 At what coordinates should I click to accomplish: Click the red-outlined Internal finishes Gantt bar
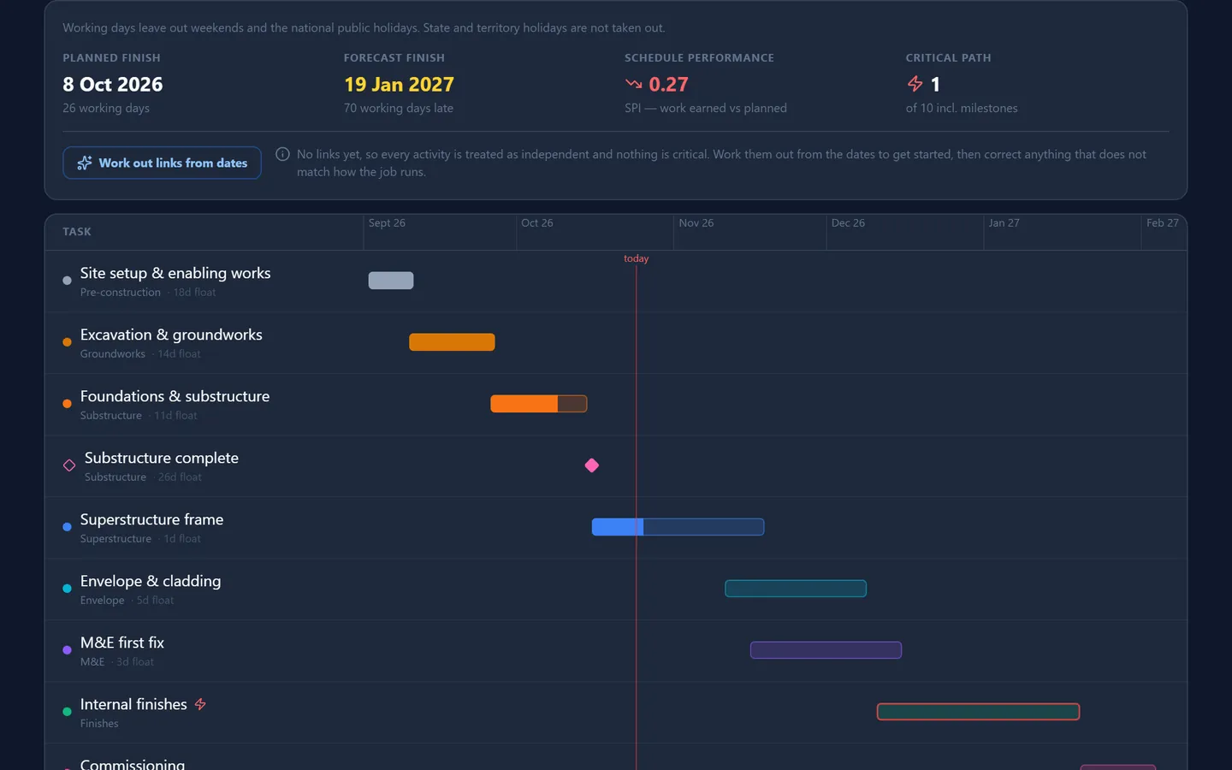pos(978,712)
